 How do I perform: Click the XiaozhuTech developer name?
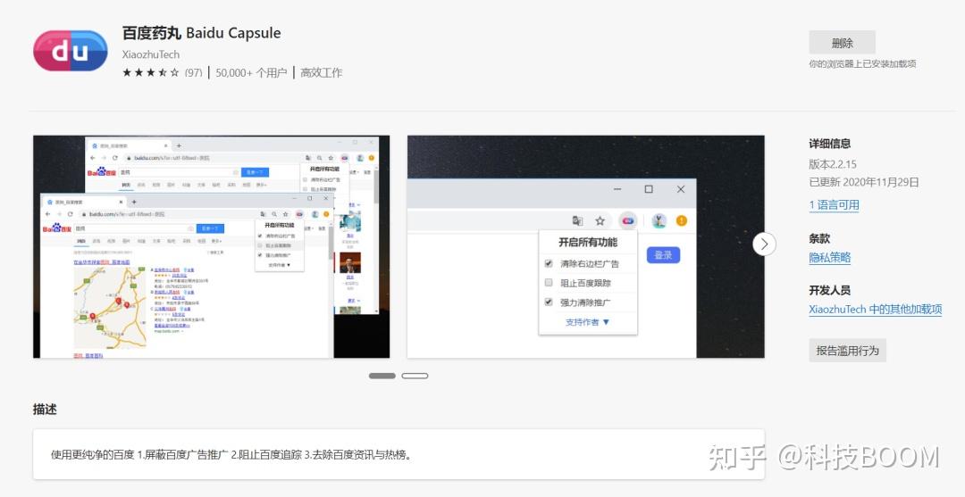click(x=151, y=54)
